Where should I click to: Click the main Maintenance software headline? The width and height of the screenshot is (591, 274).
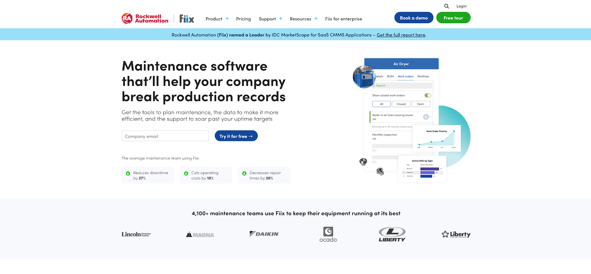tap(204, 81)
